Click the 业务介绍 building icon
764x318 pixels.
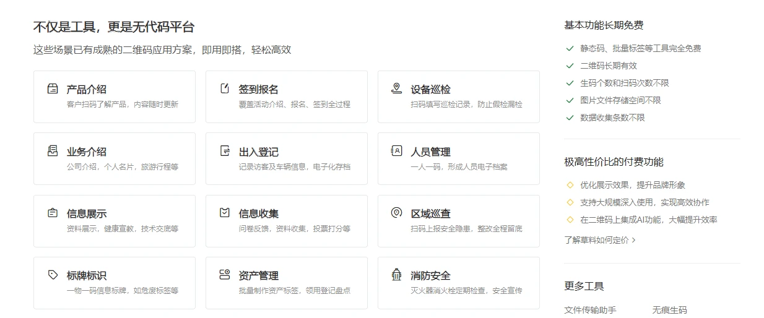click(x=53, y=151)
